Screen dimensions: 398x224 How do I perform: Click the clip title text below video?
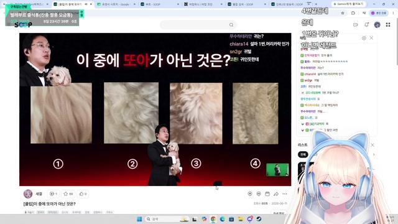click(50, 203)
